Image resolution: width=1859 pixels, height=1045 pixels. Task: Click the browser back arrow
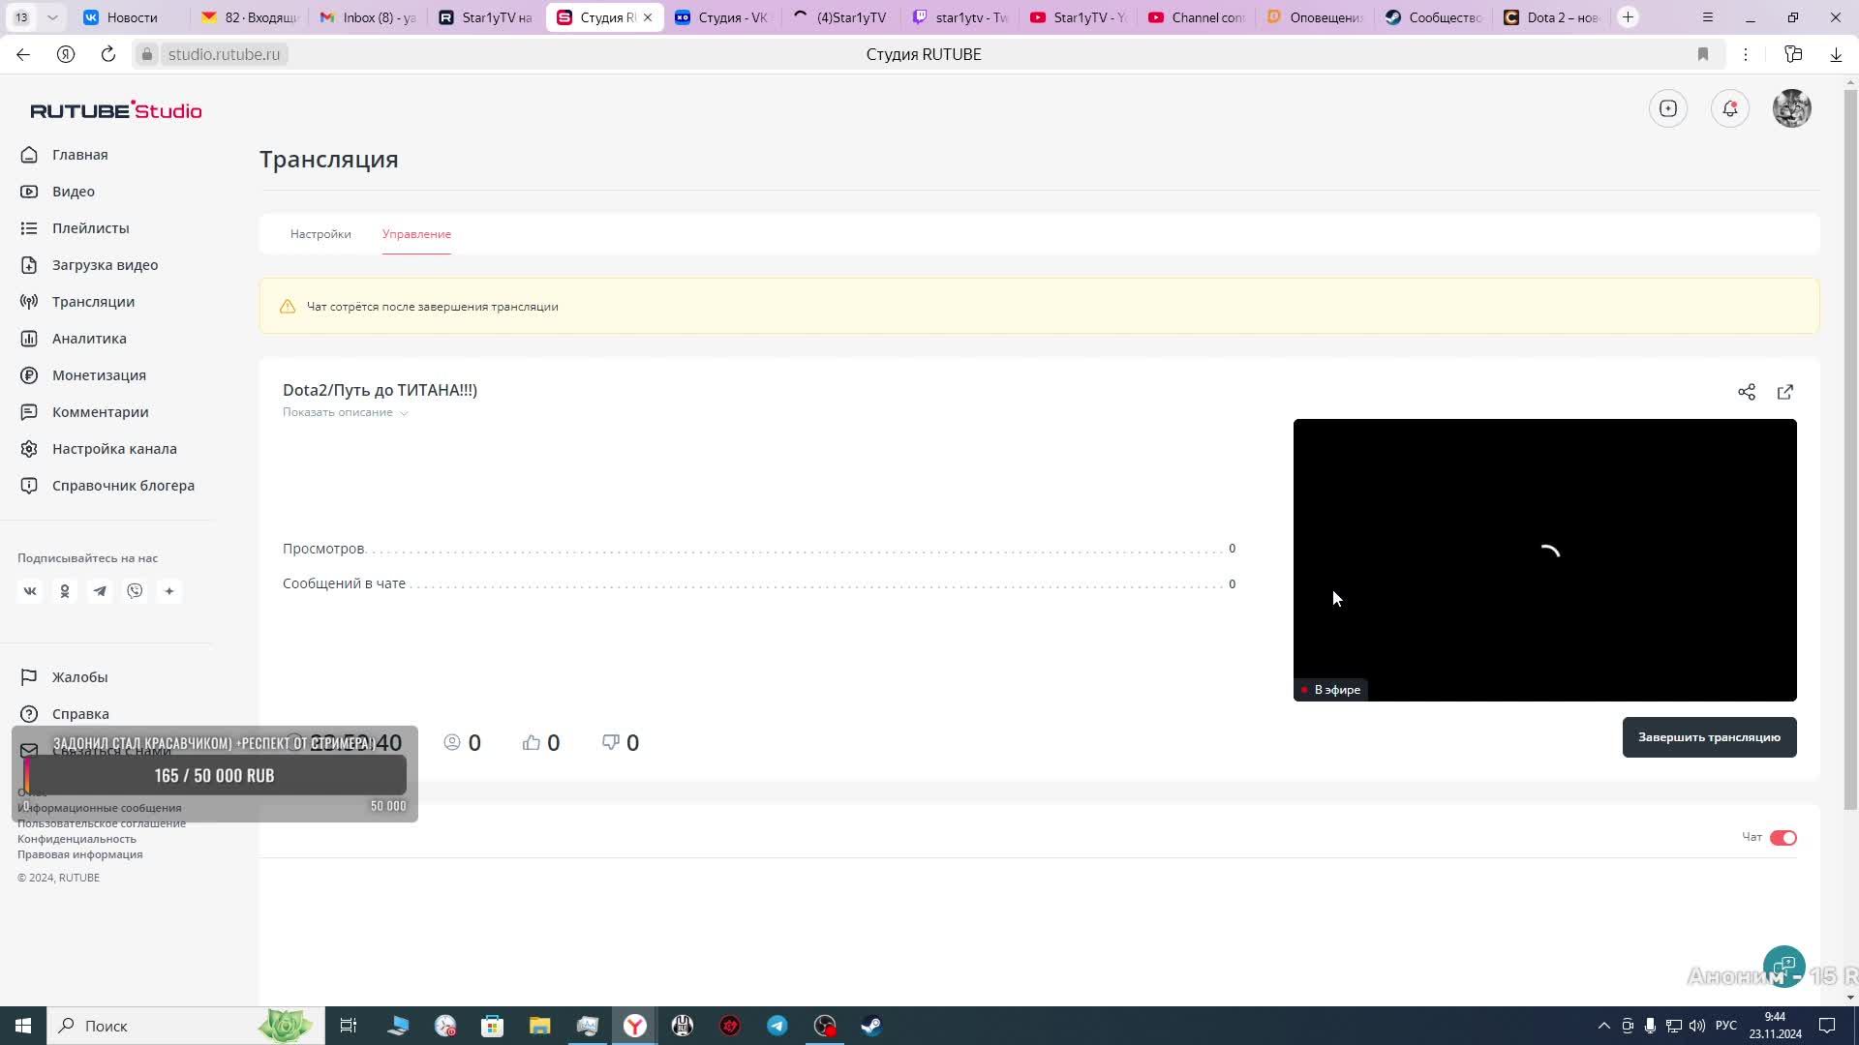pyautogui.click(x=23, y=54)
